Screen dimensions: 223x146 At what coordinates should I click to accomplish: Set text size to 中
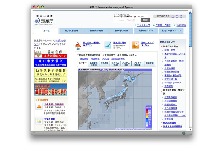[177, 16]
